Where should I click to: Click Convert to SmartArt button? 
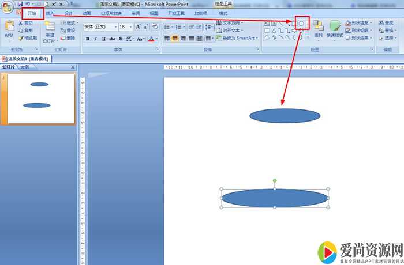click(237, 38)
